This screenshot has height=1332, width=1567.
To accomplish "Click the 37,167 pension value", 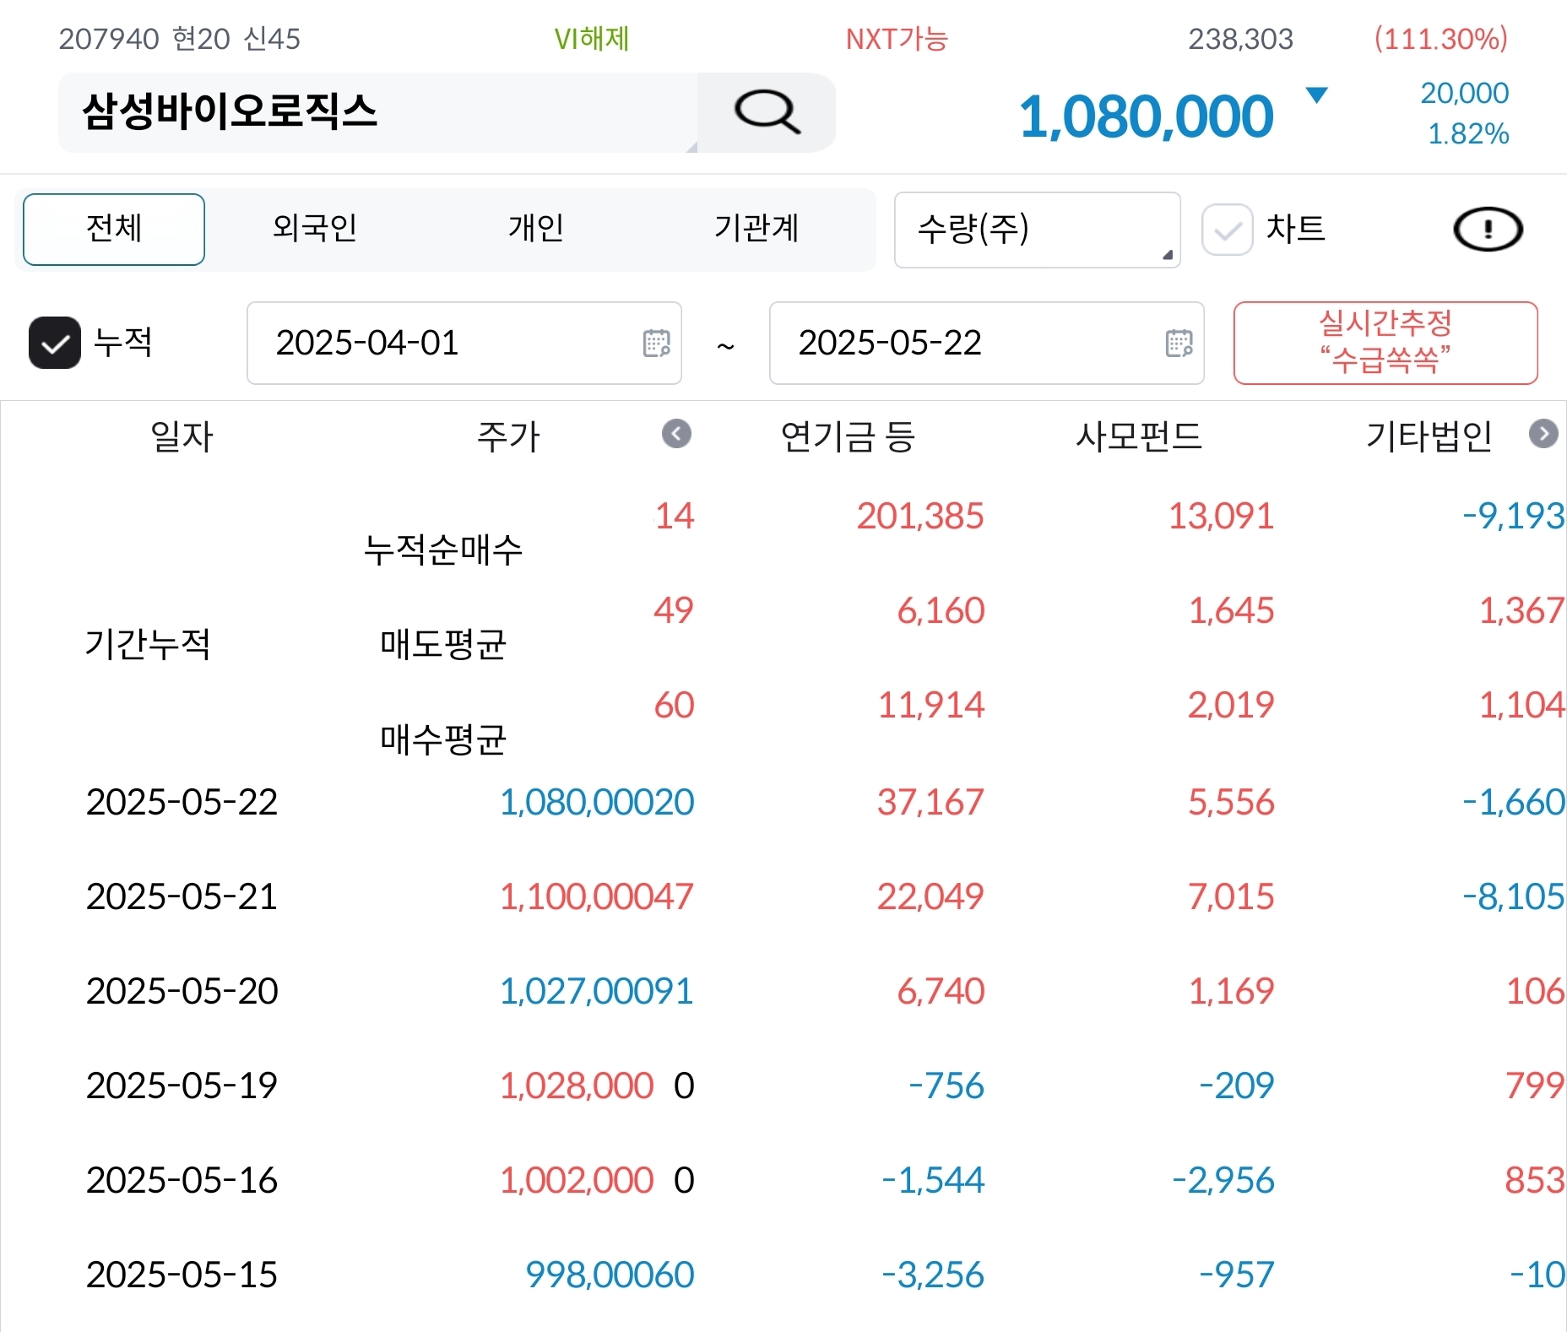I will 930,802.
